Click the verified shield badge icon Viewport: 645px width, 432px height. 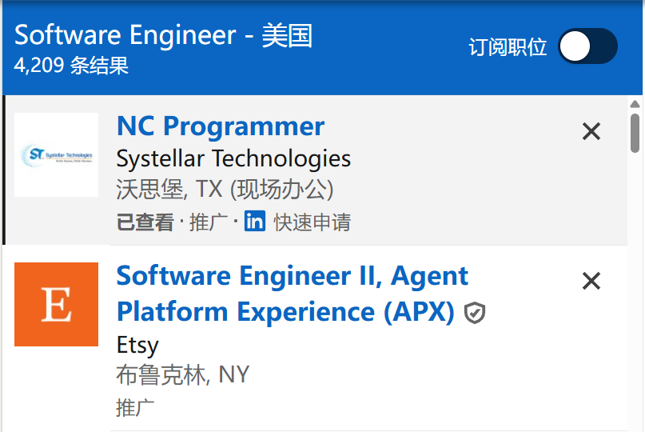[x=475, y=313]
